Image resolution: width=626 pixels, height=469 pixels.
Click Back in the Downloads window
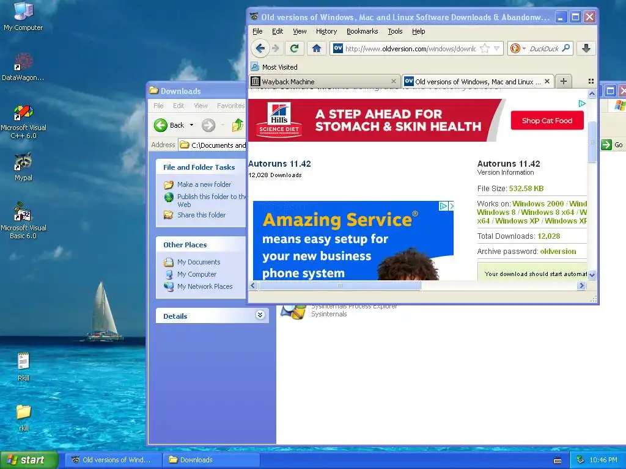click(x=169, y=125)
